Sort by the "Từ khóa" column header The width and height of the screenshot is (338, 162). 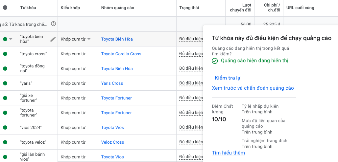point(28,8)
